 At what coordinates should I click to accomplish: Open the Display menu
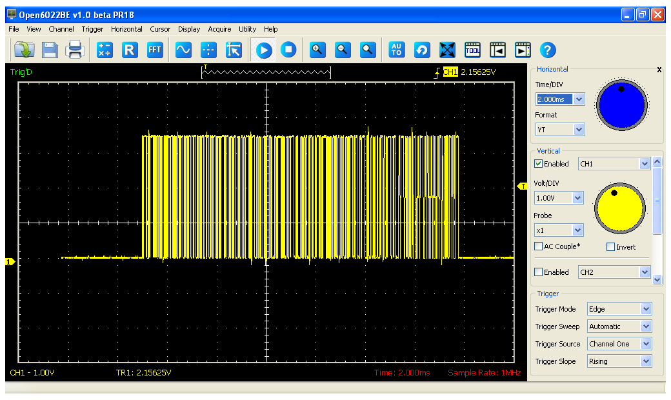[x=189, y=29]
